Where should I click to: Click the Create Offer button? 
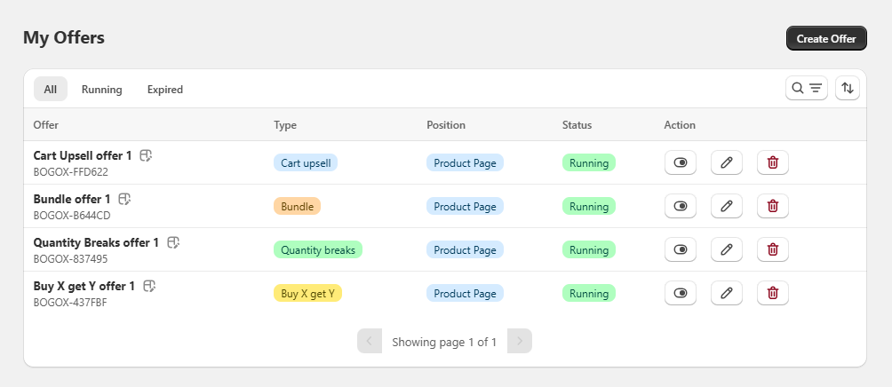pos(825,38)
